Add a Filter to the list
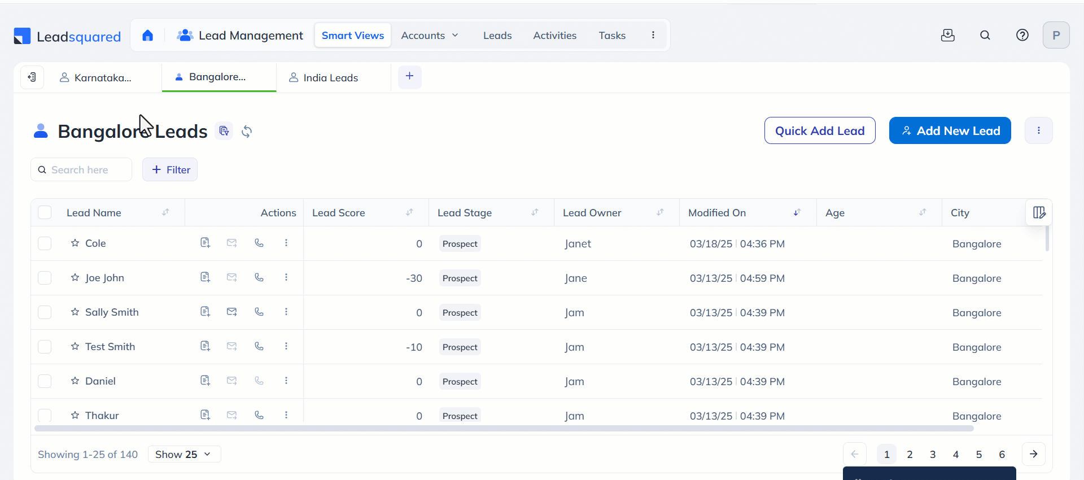The height and width of the screenshot is (480, 1084). pyautogui.click(x=170, y=169)
